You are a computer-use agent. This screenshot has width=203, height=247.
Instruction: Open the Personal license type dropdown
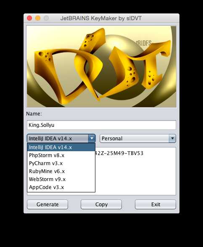(138, 139)
